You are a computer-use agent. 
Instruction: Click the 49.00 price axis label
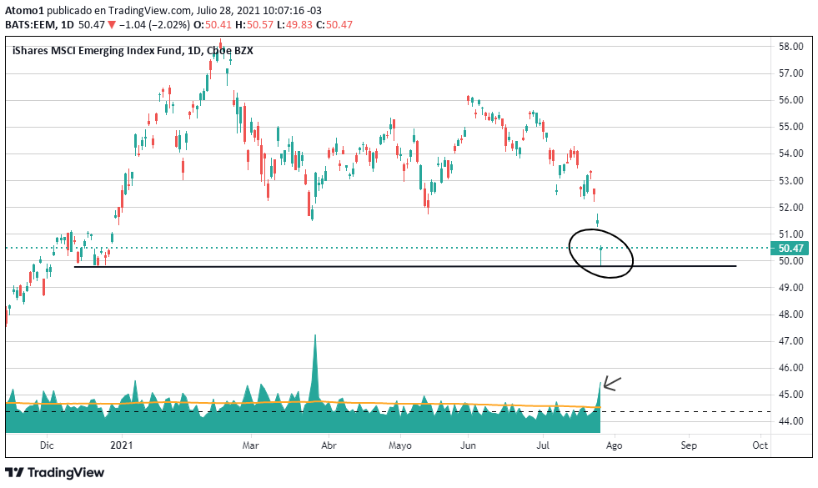(790, 288)
